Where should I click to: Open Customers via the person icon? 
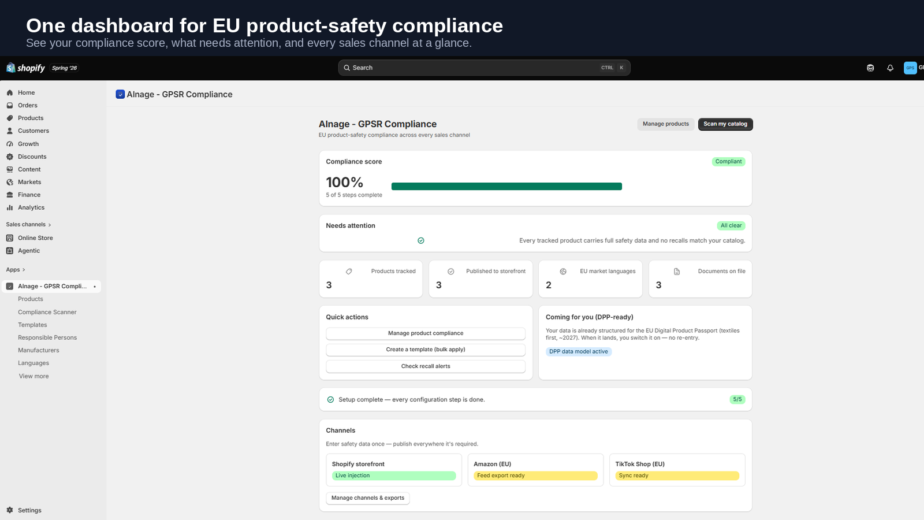click(x=10, y=131)
